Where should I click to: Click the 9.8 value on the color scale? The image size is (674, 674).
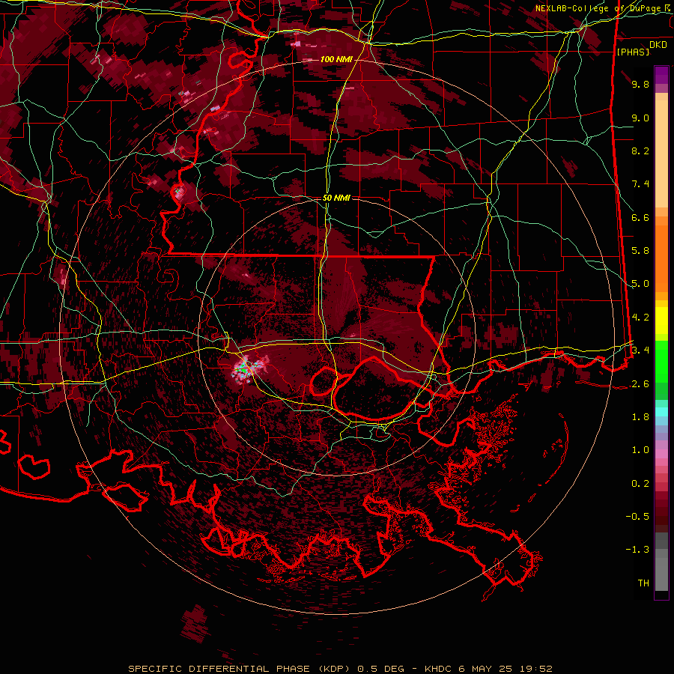tap(640, 84)
